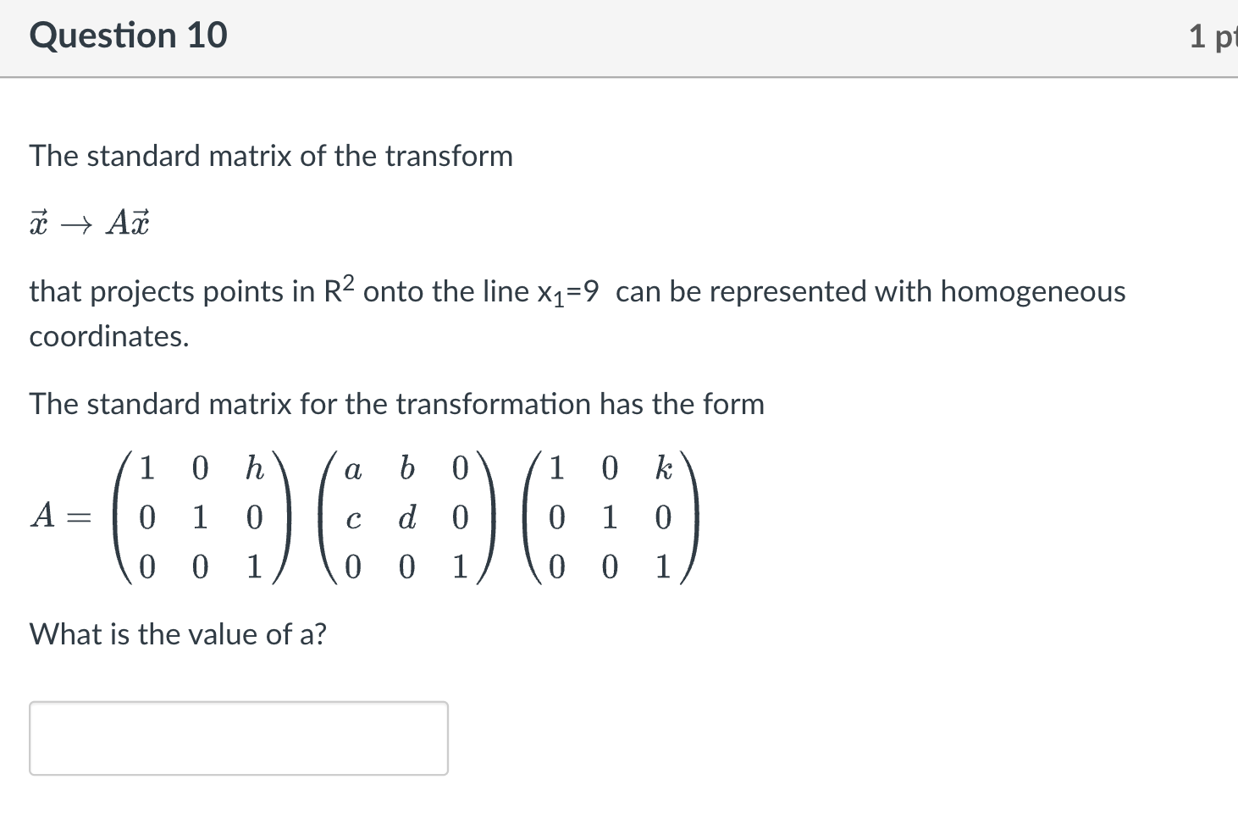
Task: Click the word 'coordinates' below the paragraph
Action: pyautogui.click(x=108, y=336)
